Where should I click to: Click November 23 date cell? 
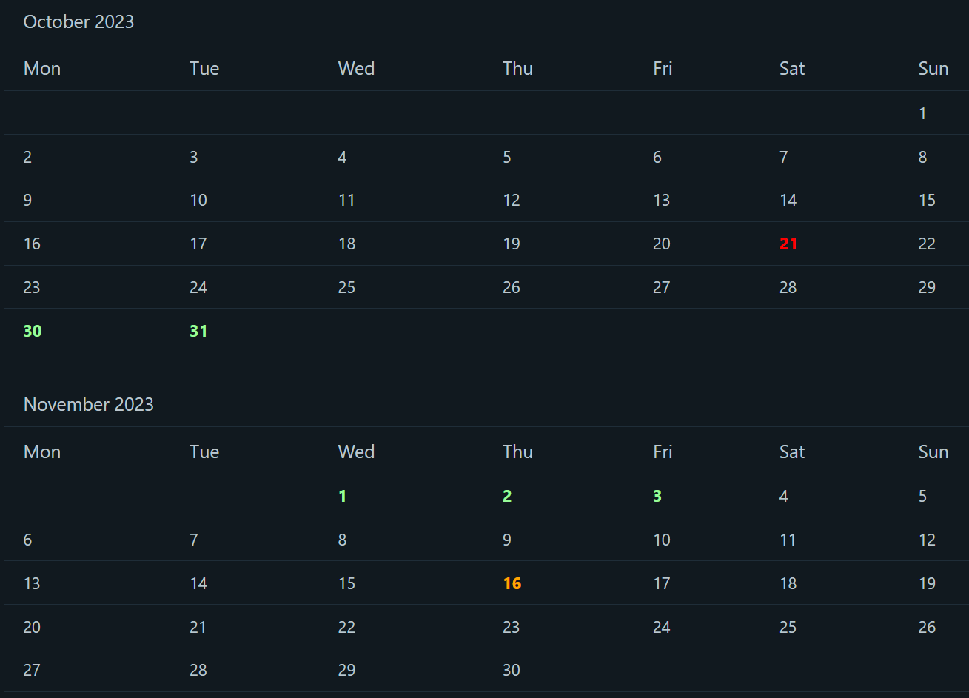[x=512, y=627]
